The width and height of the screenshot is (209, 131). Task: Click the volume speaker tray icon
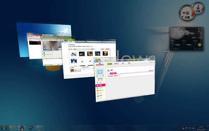tap(194, 128)
